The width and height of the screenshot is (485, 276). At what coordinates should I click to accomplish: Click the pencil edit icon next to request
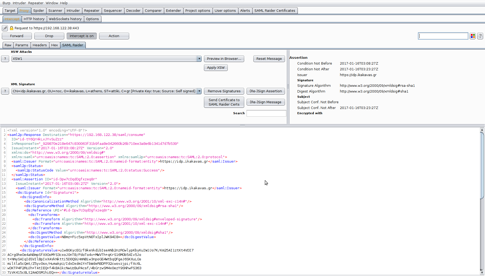[x=5, y=28]
